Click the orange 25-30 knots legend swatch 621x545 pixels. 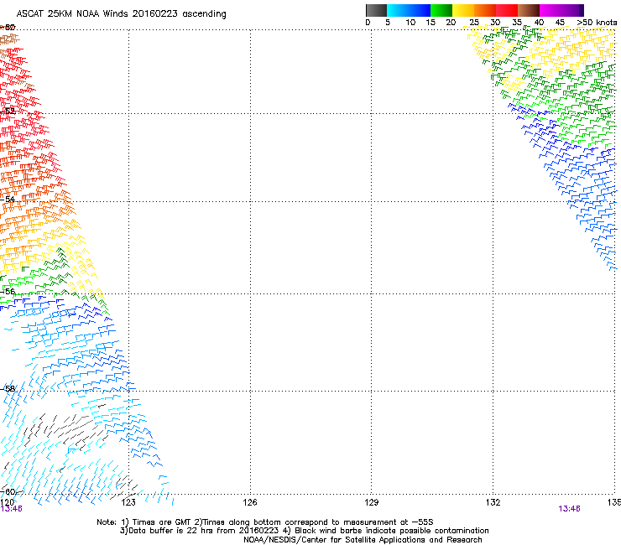click(x=485, y=10)
